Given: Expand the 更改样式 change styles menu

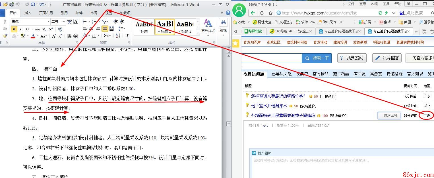Looking at the screenshot, I should (x=208, y=27).
